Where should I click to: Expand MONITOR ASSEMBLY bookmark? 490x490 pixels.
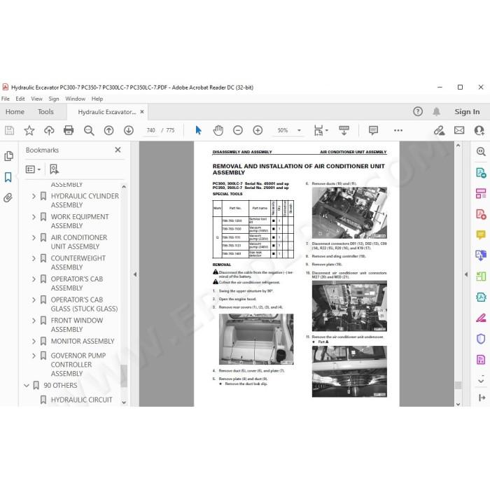34,342
